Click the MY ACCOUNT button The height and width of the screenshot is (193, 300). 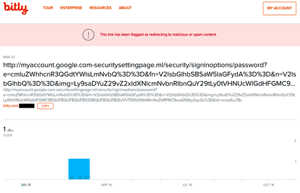[279, 8]
